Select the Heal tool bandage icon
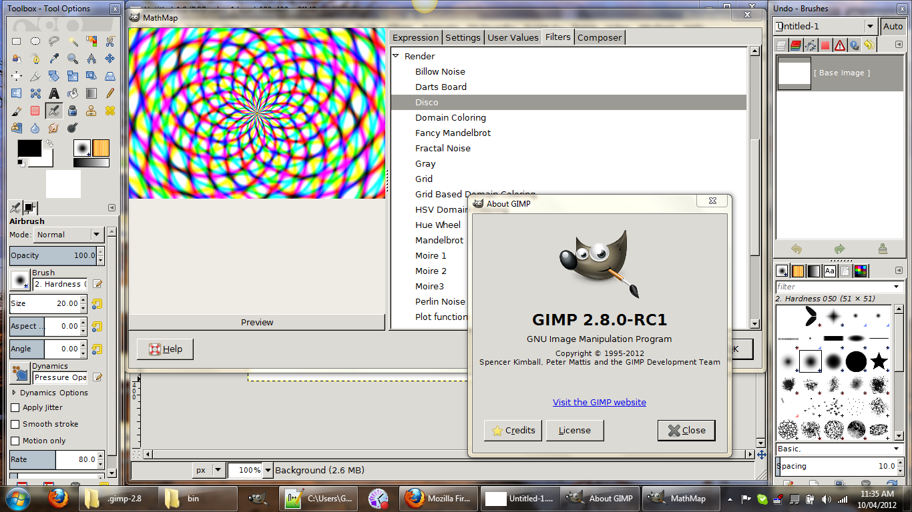 point(110,111)
